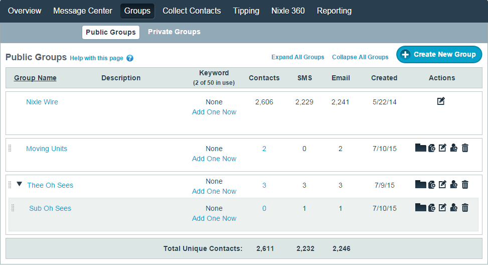Open folder icon for Moving Units

[x=420, y=148]
